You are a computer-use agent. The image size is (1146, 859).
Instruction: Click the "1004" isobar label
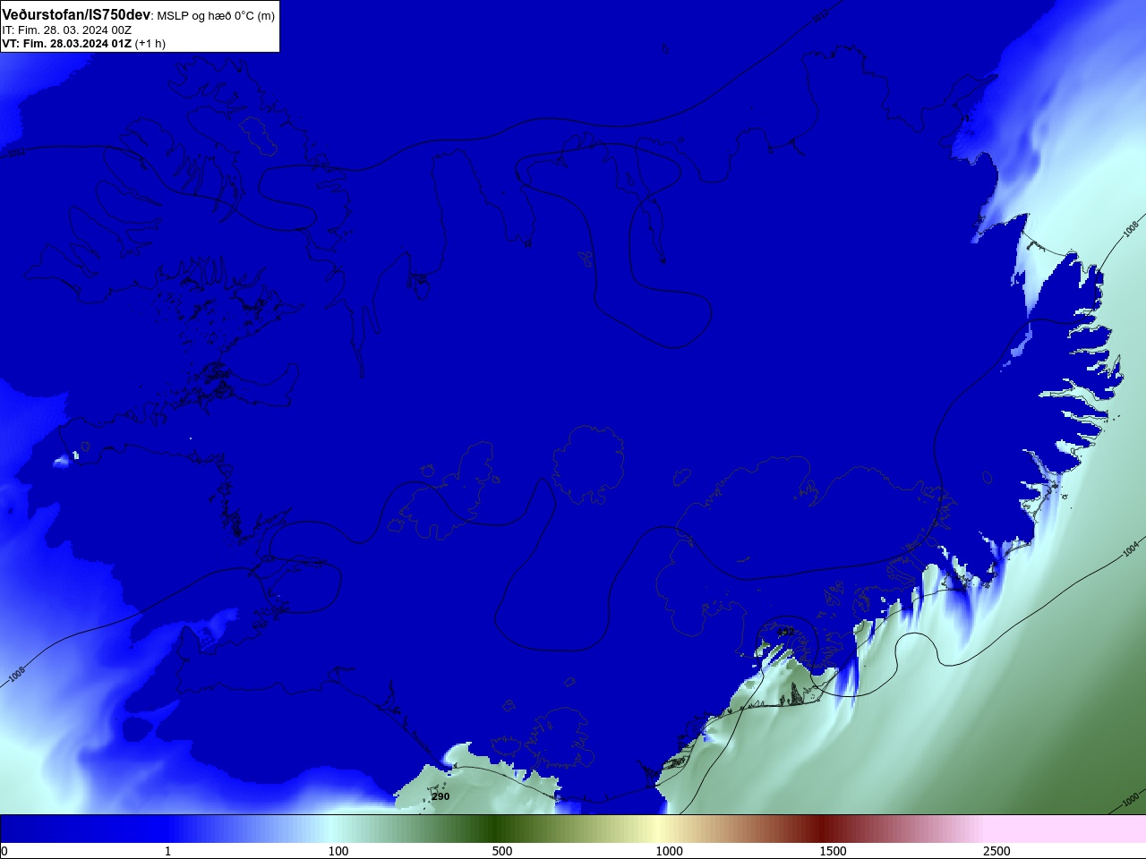tap(1131, 548)
